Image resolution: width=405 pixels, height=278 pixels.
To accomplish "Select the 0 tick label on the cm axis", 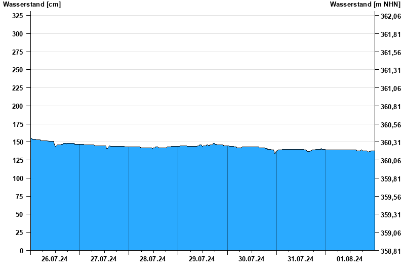I will [x=21, y=251].
